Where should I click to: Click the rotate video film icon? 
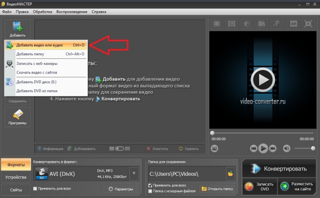261,24
